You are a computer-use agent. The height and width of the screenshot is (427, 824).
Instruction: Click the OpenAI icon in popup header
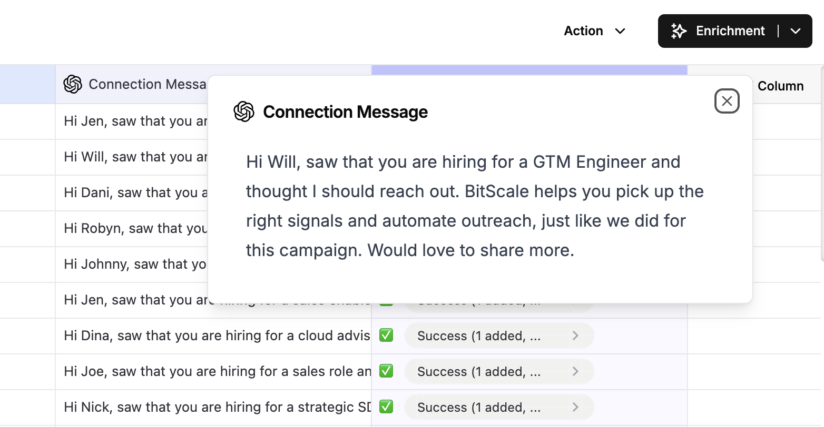(244, 111)
